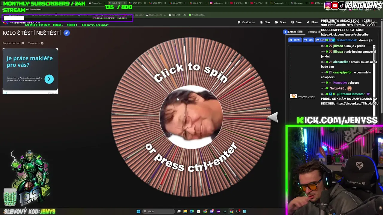Viewport: 383px width, 215px height.
Task: Create a New wheel
Action: point(265,22)
